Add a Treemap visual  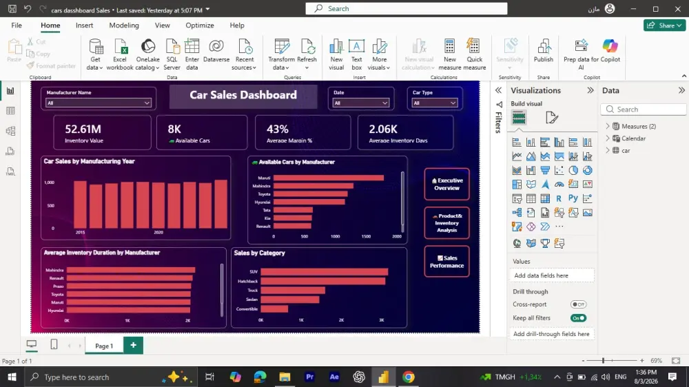(x=517, y=185)
